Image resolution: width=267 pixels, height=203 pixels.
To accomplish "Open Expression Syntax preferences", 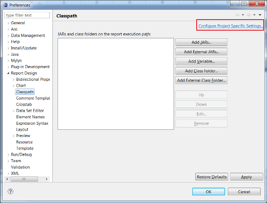I will (x=32, y=123).
